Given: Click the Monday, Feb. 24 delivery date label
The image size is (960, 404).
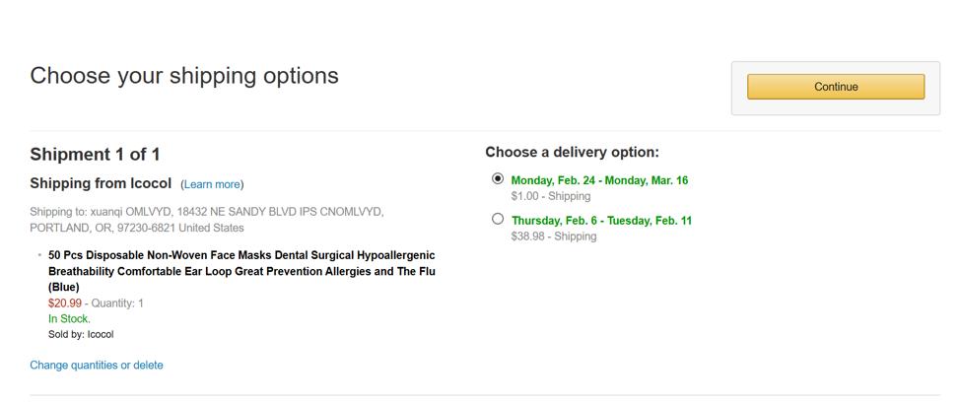Looking at the screenshot, I should pyautogui.click(x=599, y=180).
